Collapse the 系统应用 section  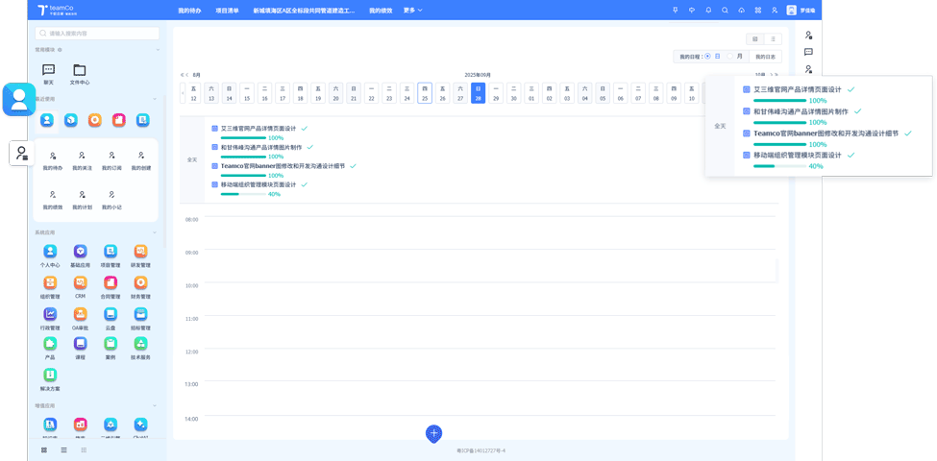(155, 232)
